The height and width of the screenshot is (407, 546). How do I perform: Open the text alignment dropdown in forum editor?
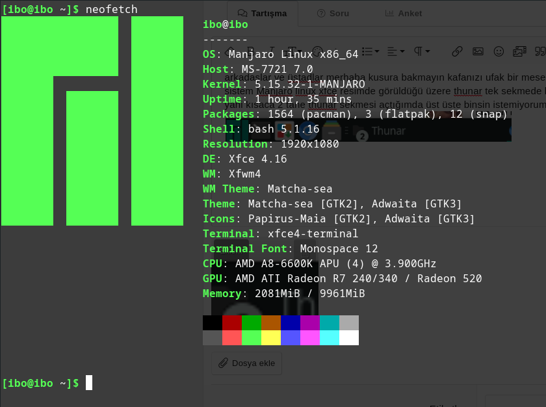click(396, 51)
